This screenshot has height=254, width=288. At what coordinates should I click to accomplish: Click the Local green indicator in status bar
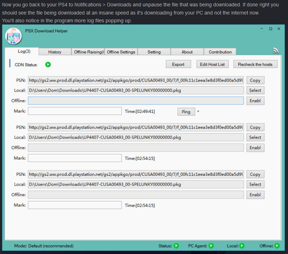pos(242,246)
